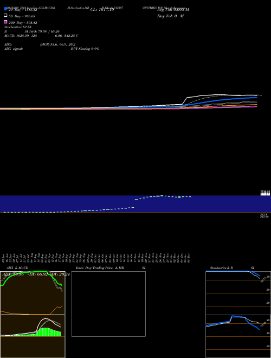
Task: Click the ADX (MGR) 53.6, 66.9, 20.2 values
Action: (x=57, y=44)
